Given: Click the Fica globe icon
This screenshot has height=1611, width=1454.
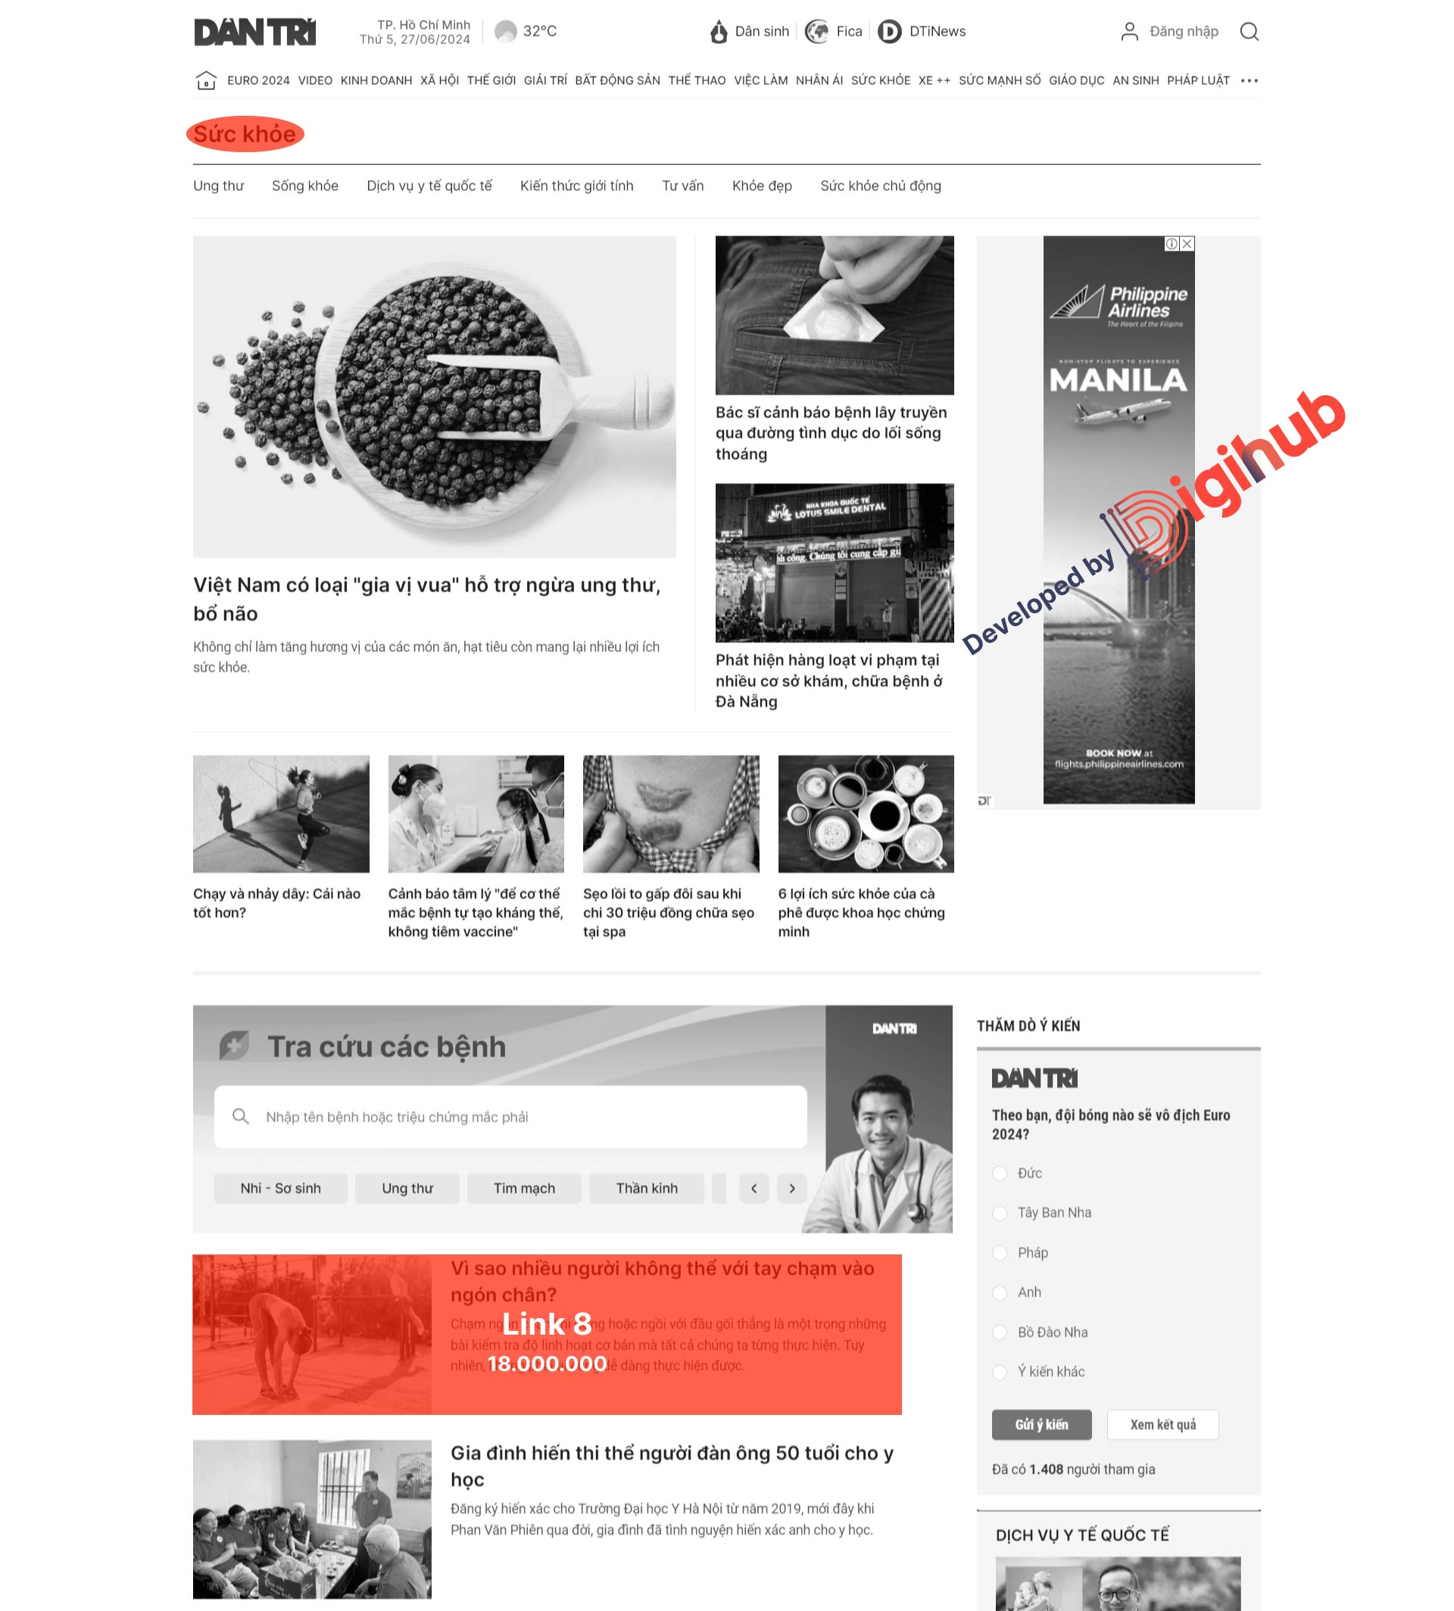Looking at the screenshot, I should click(x=817, y=31).
